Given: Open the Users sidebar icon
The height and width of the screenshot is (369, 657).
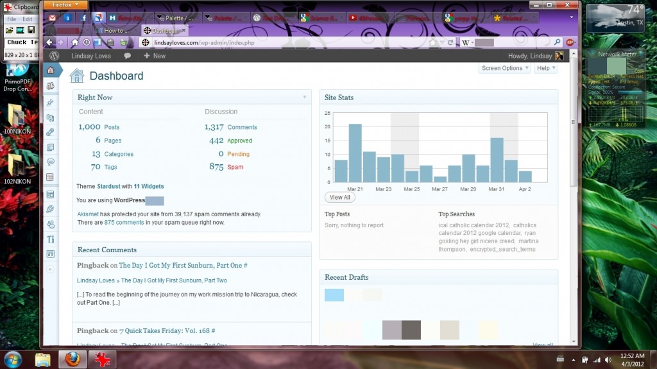Looking at the screenshot, I should click(x=51, y=225).
